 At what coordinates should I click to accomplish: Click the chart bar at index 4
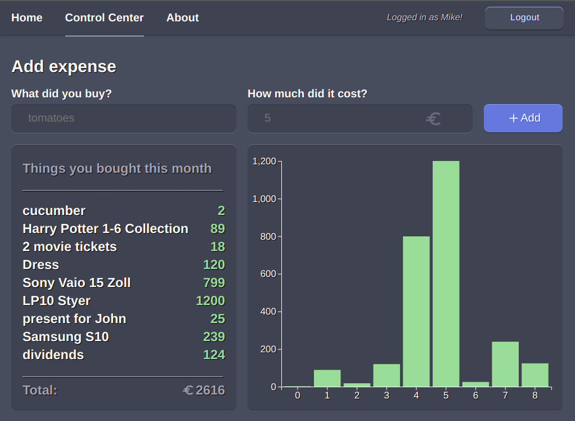(416, 311)
